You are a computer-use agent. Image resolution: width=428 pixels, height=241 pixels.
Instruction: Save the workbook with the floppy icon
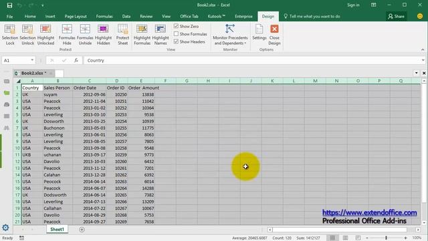pyautogui.click(x=9, y=5)
